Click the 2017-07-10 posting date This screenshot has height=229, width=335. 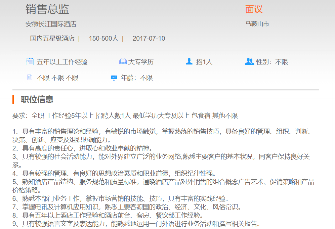[x=149, y=38]
